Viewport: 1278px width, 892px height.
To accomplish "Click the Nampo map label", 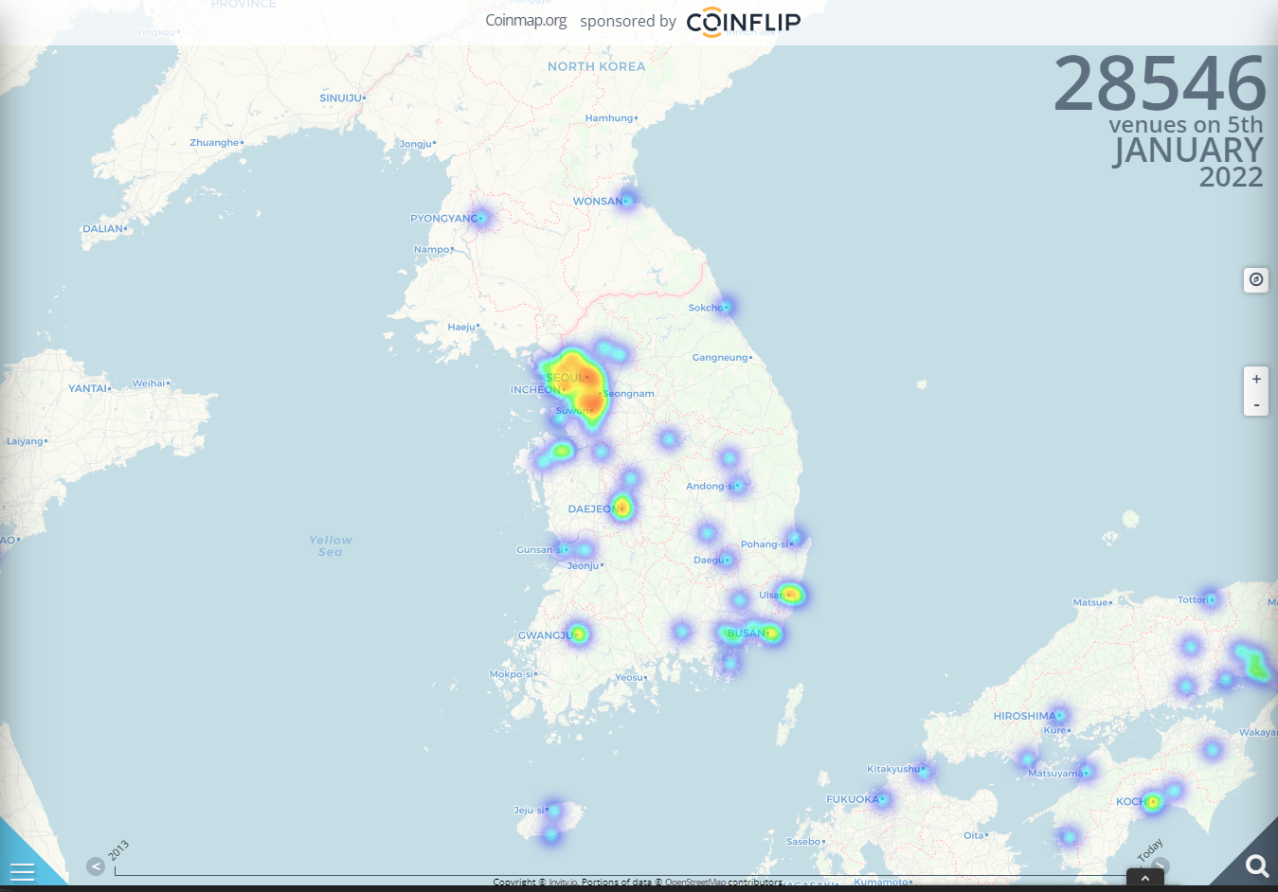I will 431,249.
